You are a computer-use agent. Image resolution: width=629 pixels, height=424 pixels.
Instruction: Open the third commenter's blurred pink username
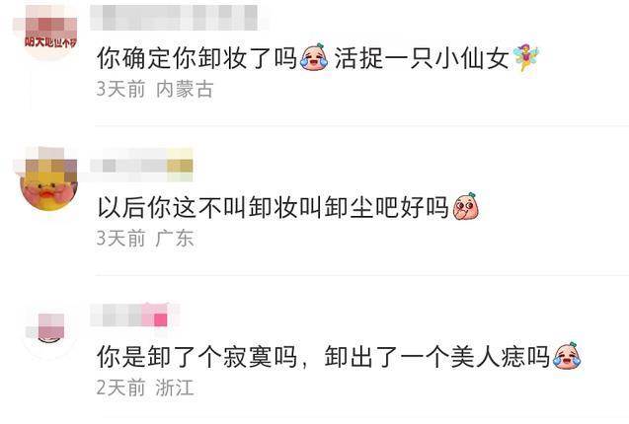128,315
